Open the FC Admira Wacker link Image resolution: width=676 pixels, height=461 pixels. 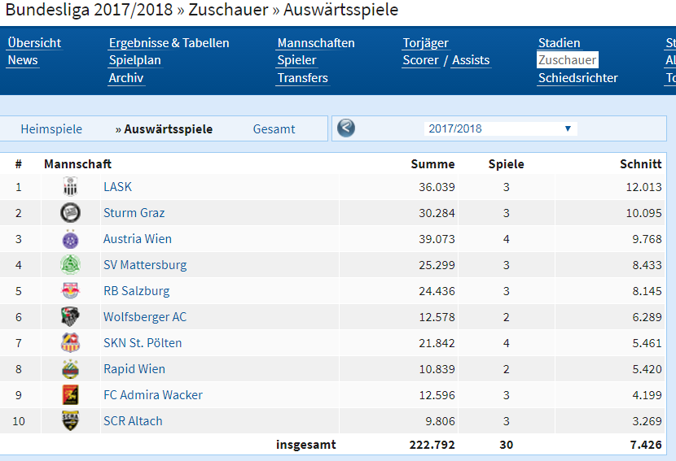pyautogui.click(x=153, y=394)
